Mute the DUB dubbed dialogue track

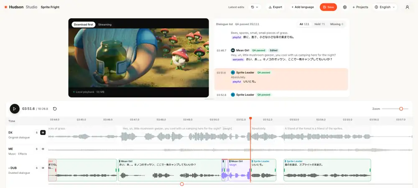tap(43, 168)
